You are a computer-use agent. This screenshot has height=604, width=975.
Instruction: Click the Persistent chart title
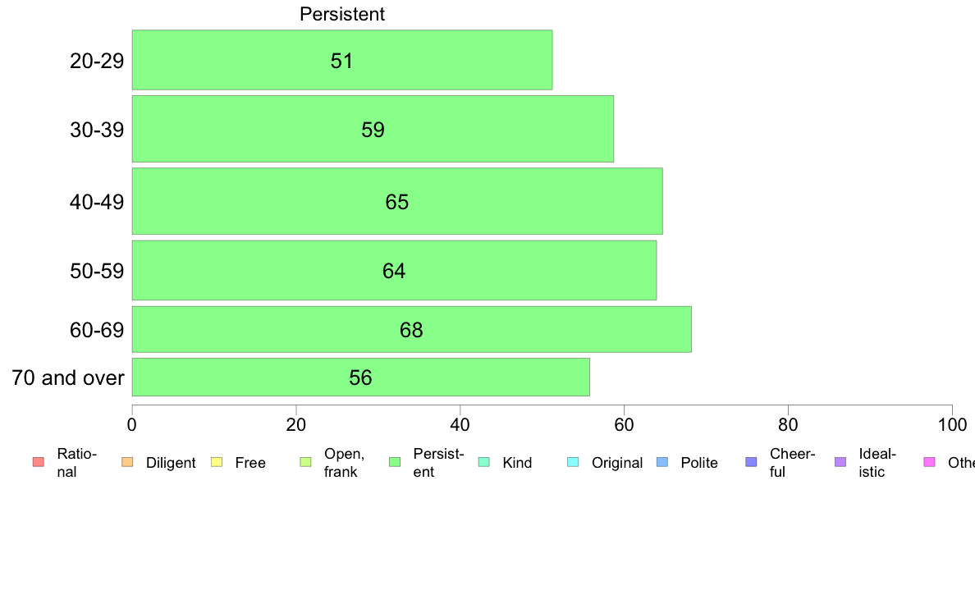coord(342,14)
